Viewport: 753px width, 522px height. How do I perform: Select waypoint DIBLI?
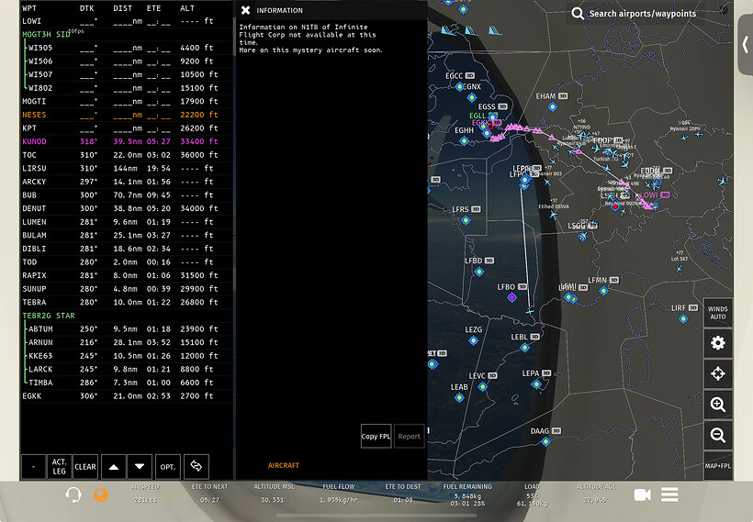128,250
